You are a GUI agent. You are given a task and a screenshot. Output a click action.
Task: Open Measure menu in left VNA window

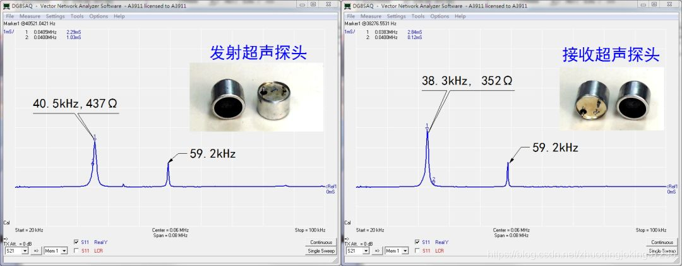(30, 16)
